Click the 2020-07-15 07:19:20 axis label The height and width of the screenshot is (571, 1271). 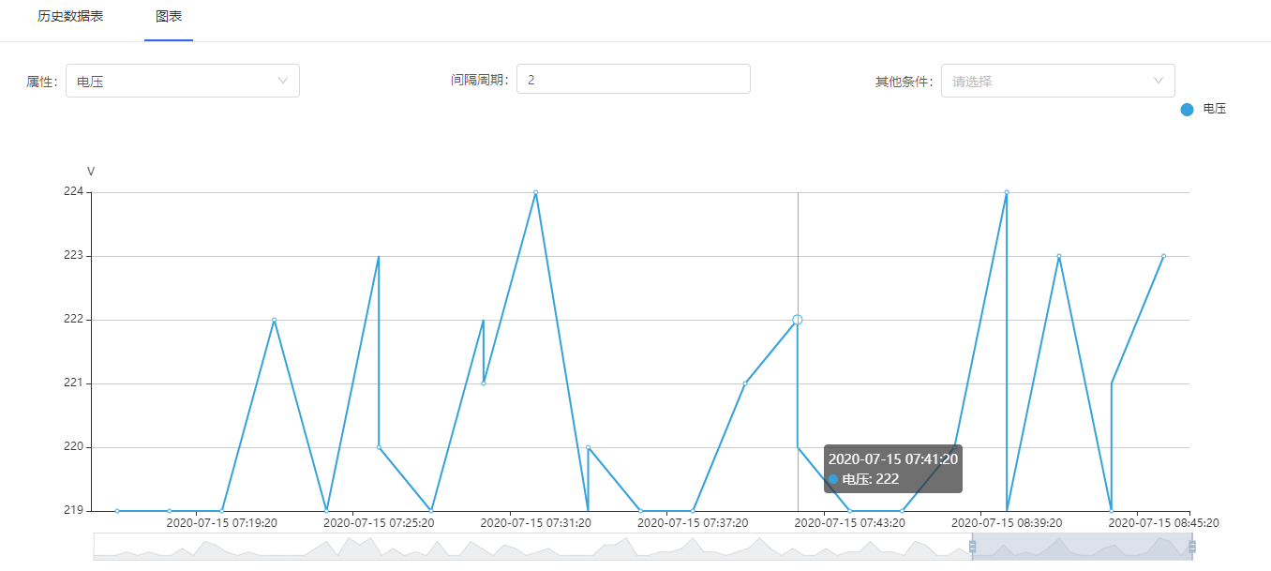tap(222, 523)
